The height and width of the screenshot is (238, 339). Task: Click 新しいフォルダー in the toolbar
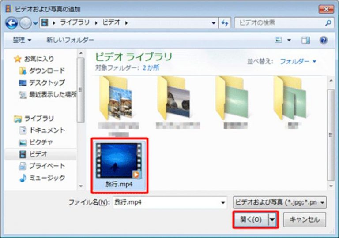70,40
